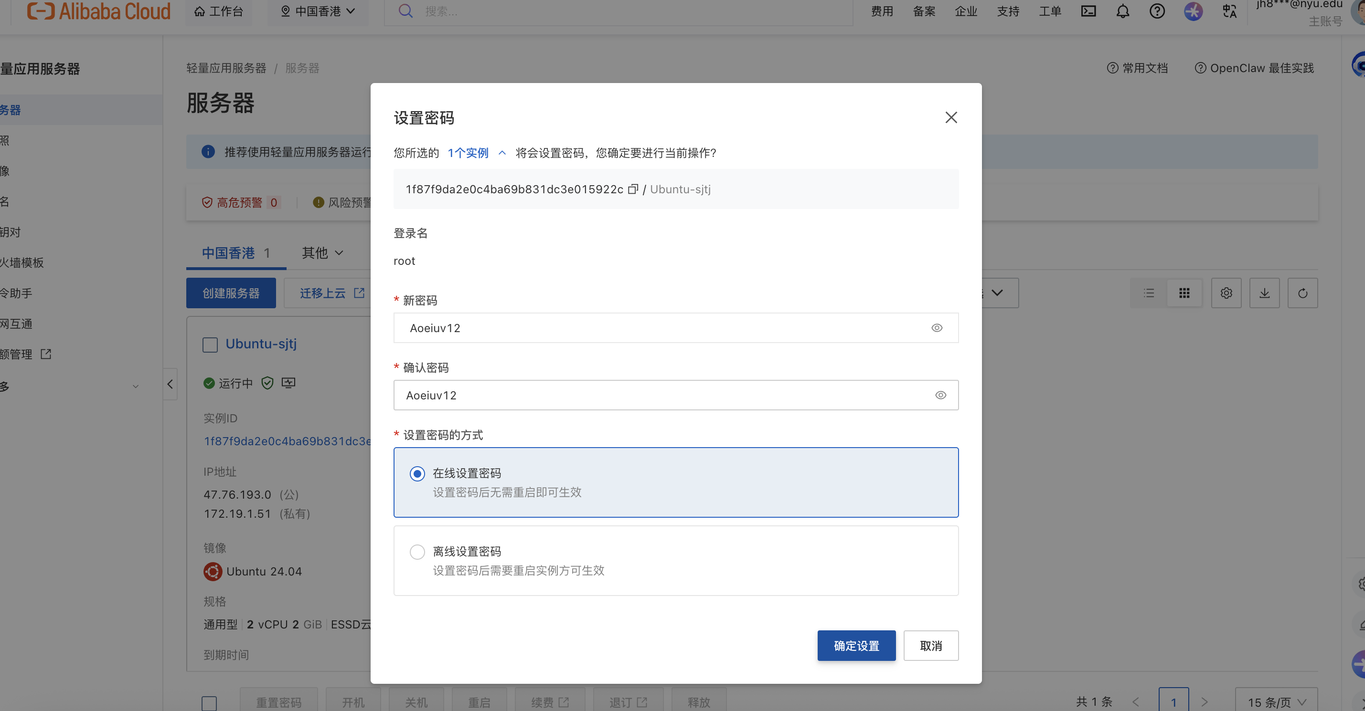
Task: Open notifications bell icon
Action: click(1122, 11)
